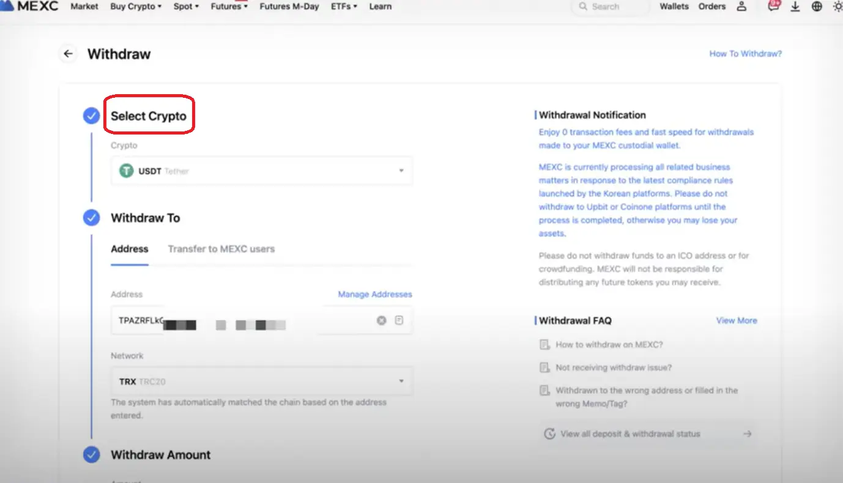The height and width of the screenshot is (483, 843).
Task: Open How to withdraw on MEXC? FAQ
Action: pyautogui.click(x=609, y=345)
